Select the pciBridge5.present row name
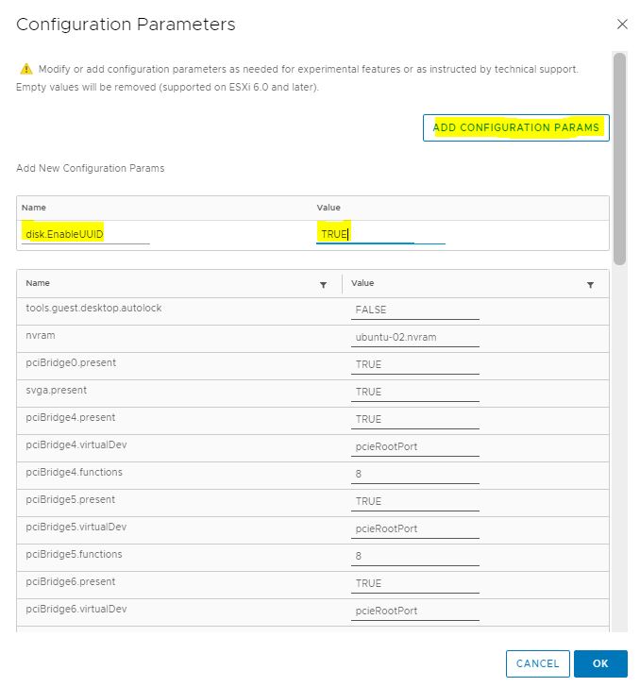The width and height of the screenshot is (640, 687). (x=71, y=499)
